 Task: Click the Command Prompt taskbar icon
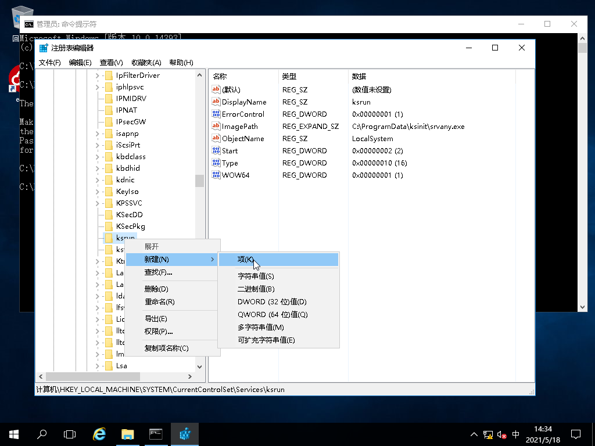point(156,434)
